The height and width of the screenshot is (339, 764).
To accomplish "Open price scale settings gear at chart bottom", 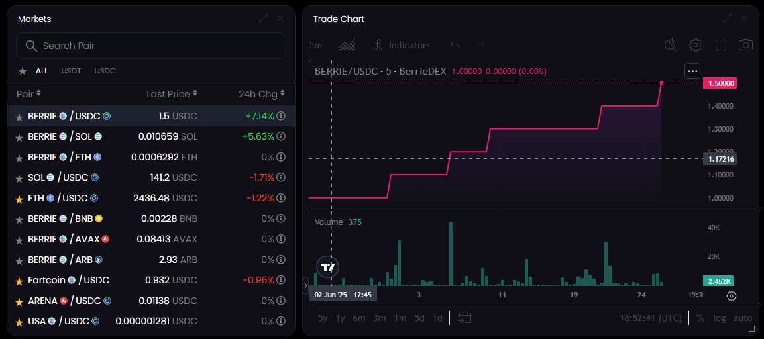I will (732, 296).
